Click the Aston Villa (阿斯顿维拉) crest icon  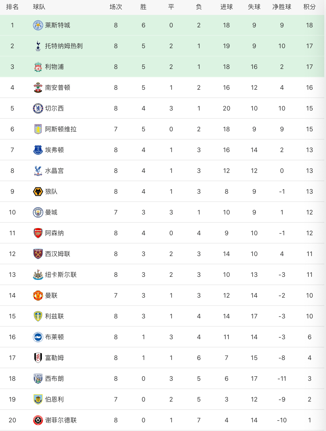pos(38,129)
